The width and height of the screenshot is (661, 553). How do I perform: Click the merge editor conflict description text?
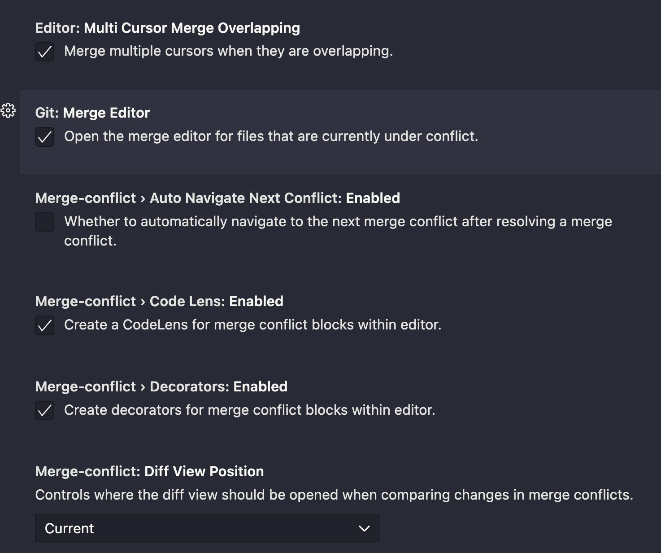pyautogui.click(x=272, y=136)
